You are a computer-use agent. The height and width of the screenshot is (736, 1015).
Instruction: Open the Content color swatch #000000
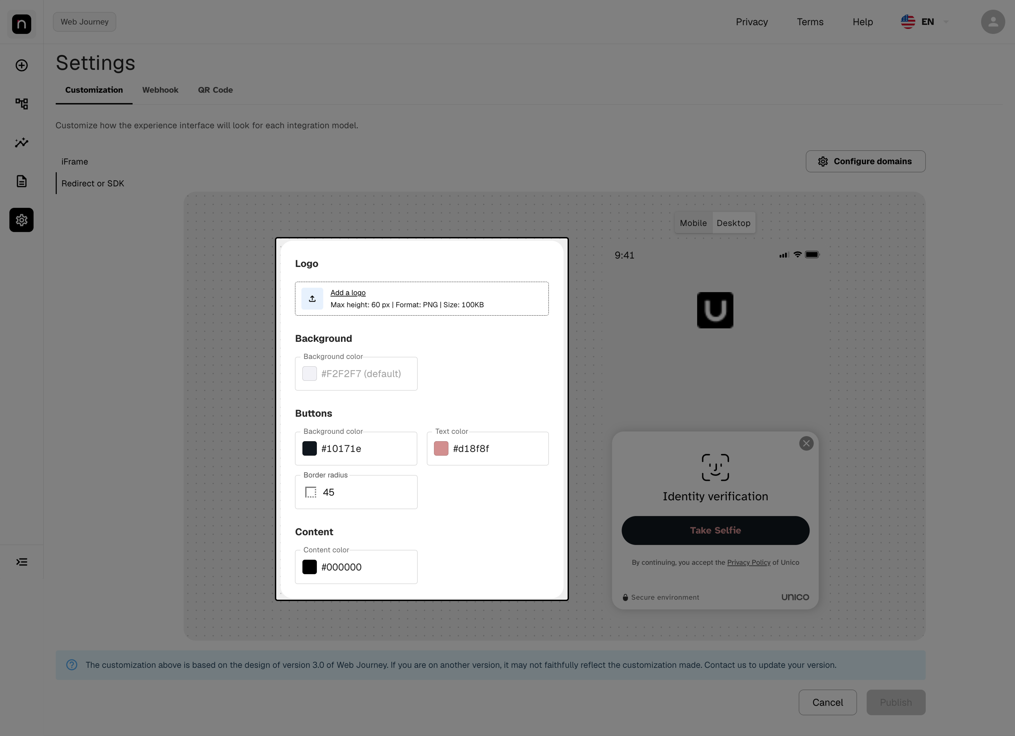(310, 567)
